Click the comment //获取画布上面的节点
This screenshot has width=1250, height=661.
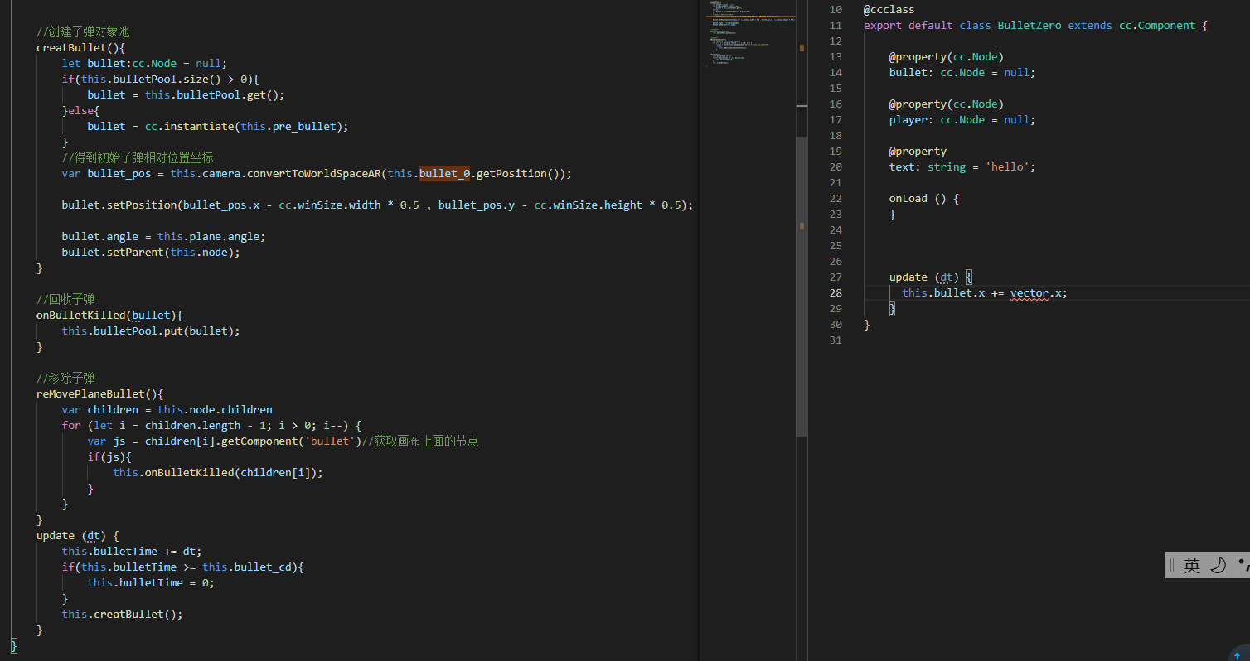point(420,441)
